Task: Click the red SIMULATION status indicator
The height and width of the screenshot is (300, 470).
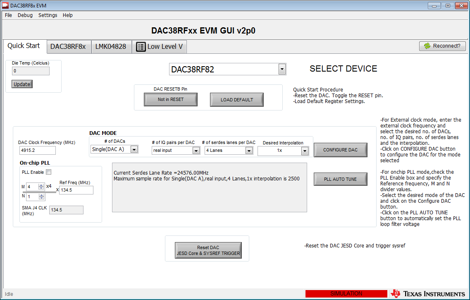Action: point(346,294)
